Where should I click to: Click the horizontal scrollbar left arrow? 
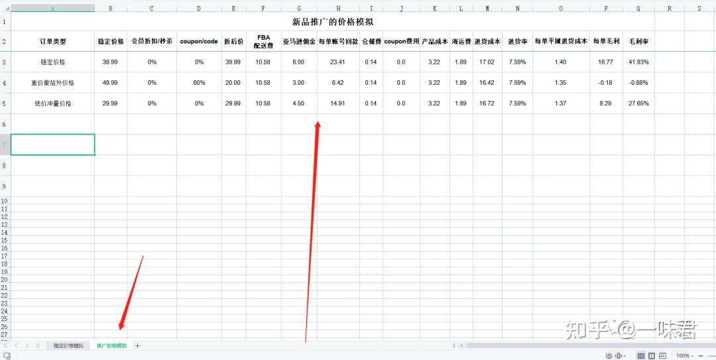(461, 345)
